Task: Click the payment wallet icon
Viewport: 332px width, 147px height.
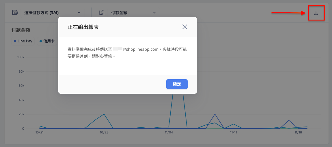Action: [x=15, y=13]
